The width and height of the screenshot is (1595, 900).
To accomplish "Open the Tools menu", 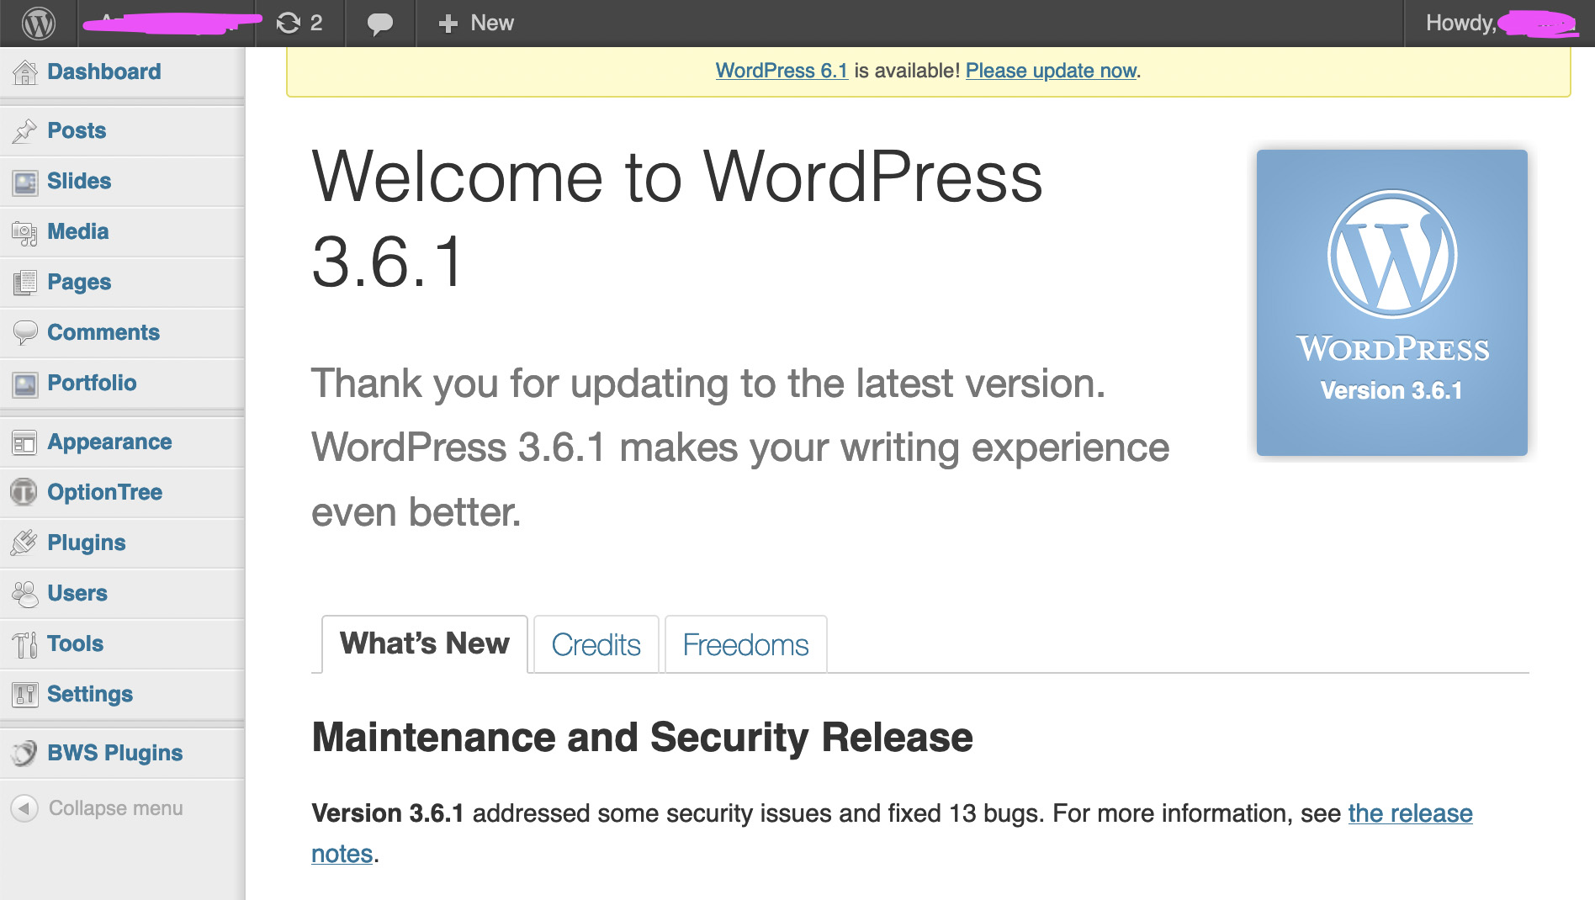I will (75, 643).
